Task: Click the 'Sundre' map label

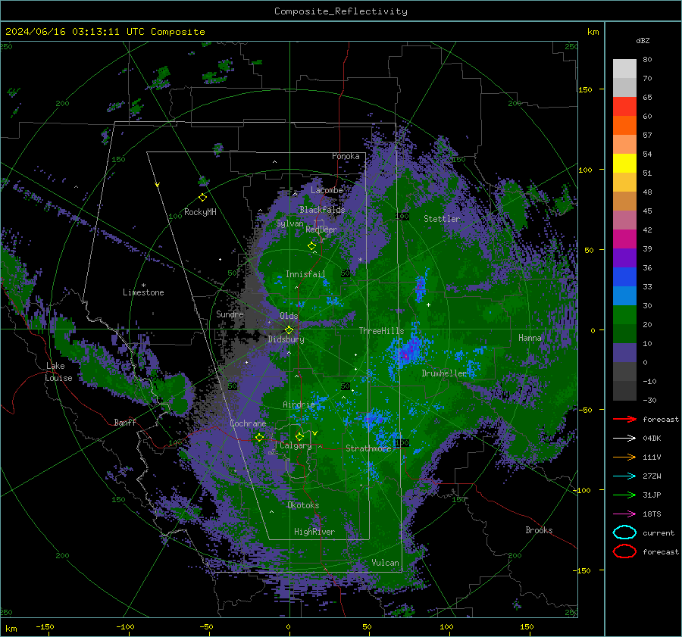Action: pos(230,314)
